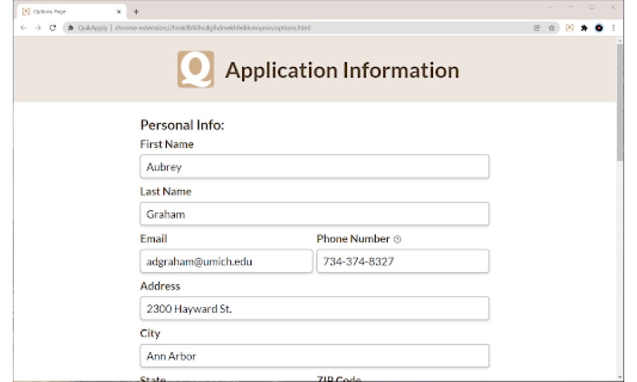
Task: Close the Options Page tab
Action: tap(118, 11)
